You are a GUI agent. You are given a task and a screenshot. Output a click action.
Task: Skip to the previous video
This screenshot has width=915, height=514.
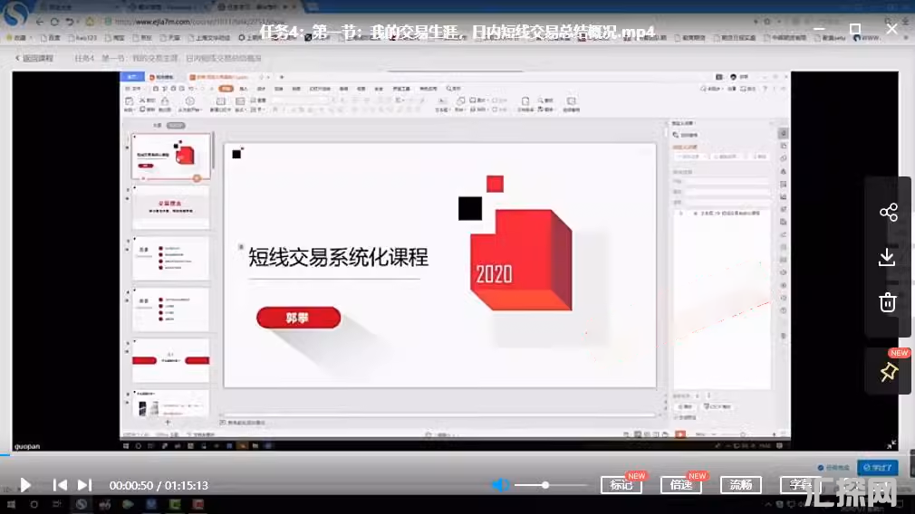pos(60,485)
